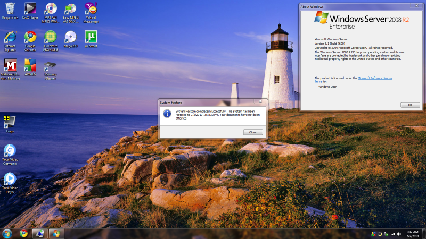Close the About Windows window via X
This screenshot has width=426, height=239.
(x=416, y=6)
